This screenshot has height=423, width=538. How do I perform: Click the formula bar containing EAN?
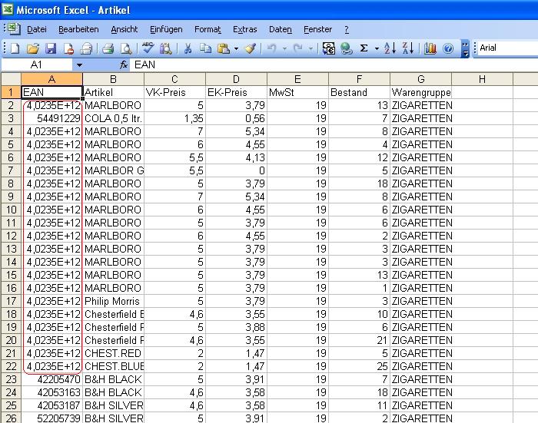(x=333, y=64)
